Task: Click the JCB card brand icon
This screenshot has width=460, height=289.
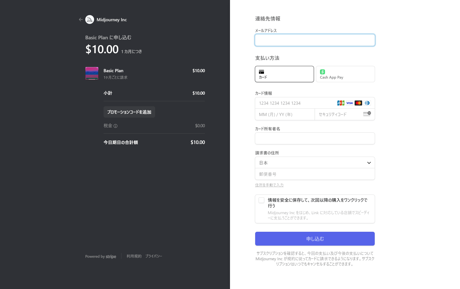Action: (x=341, y=103)
